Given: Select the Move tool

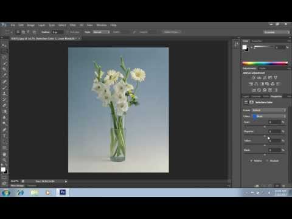Looking at the screenshot, I should 4,45.
